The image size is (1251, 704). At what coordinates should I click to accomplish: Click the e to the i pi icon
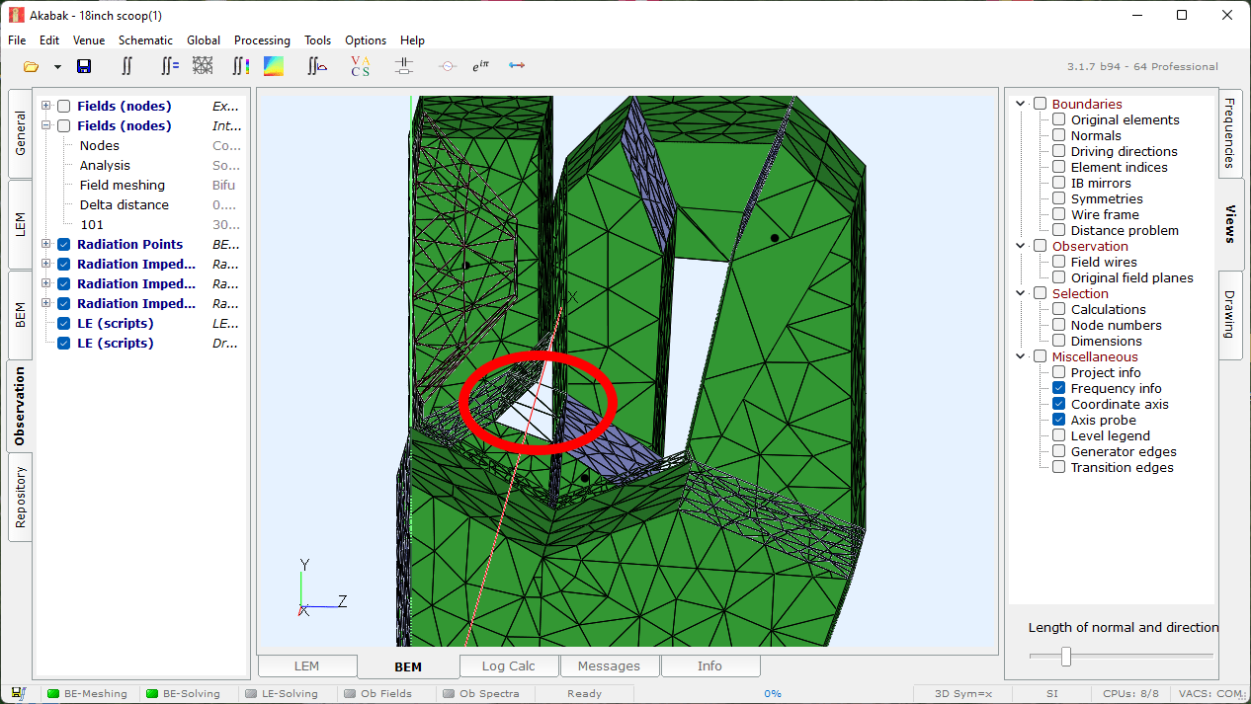pyautogui.click(x=481, y=66)
